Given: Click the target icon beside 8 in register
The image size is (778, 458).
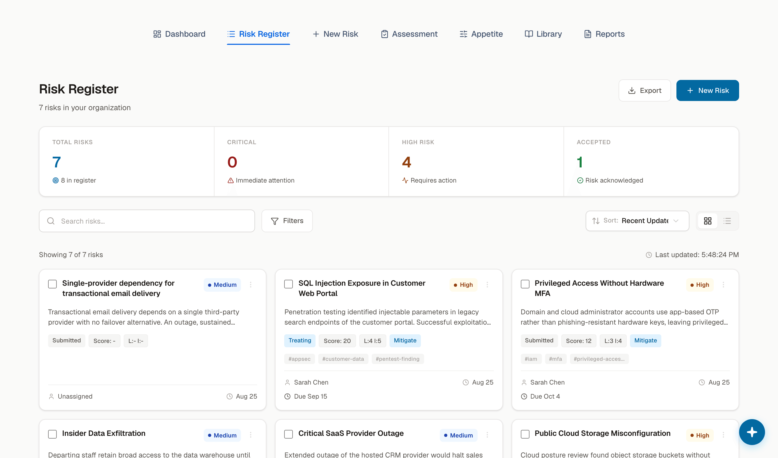Looking at the screenshot, I should (56, 181).
